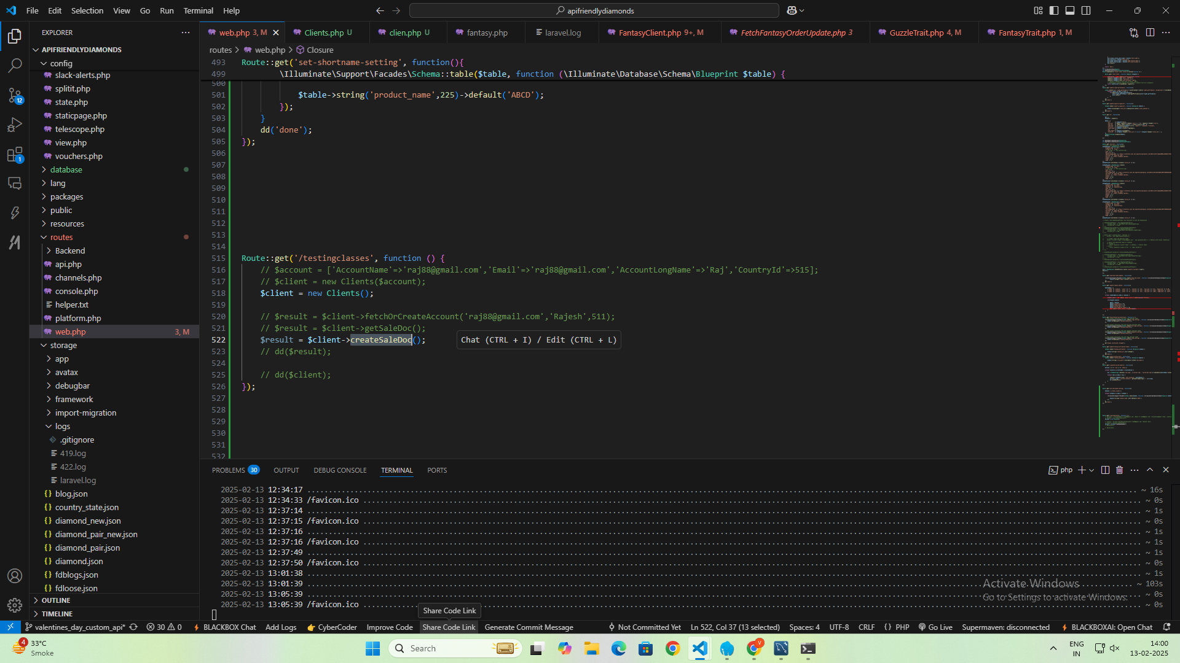
Task: Open the Manage gear in activity bar
Action: [15, 605]
